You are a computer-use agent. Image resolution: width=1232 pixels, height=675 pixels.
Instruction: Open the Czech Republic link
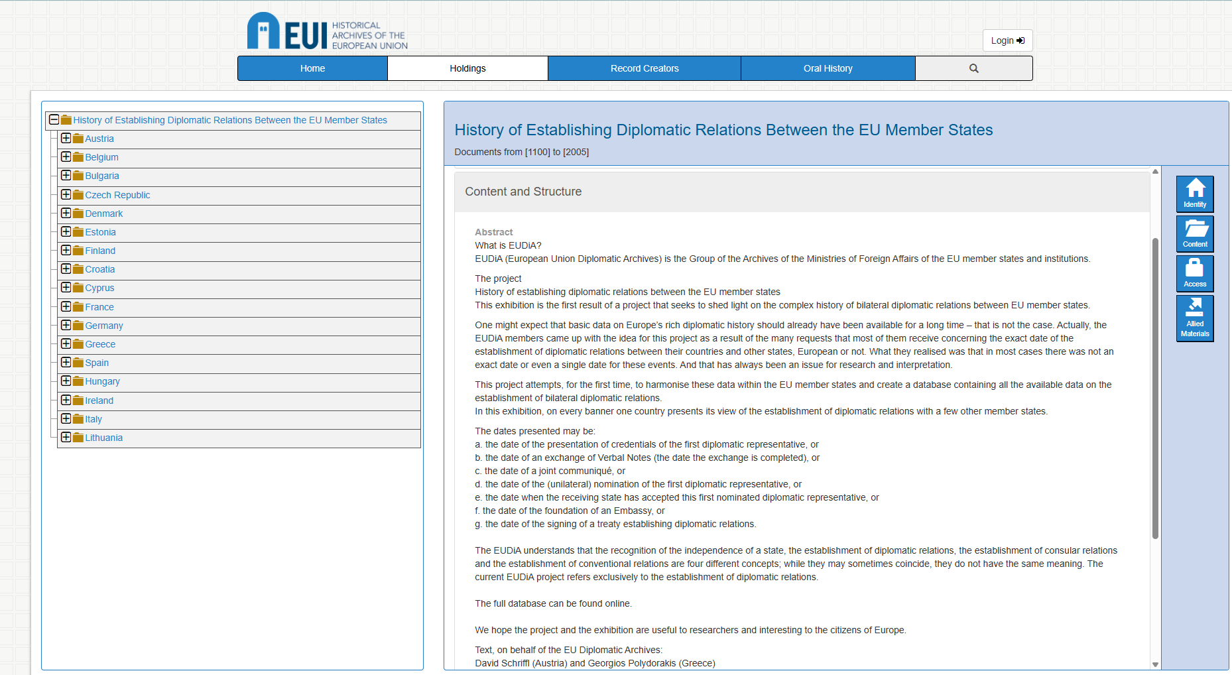[117, 195]
